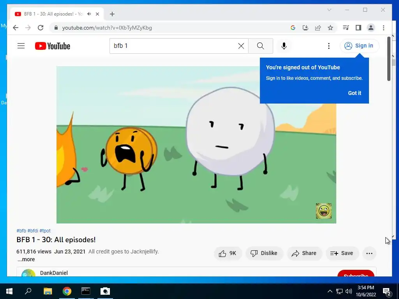The width and height of the screenshot is (399, 299).
Task: Open Chrome media controls icon
Action: [x=346, y=28]
